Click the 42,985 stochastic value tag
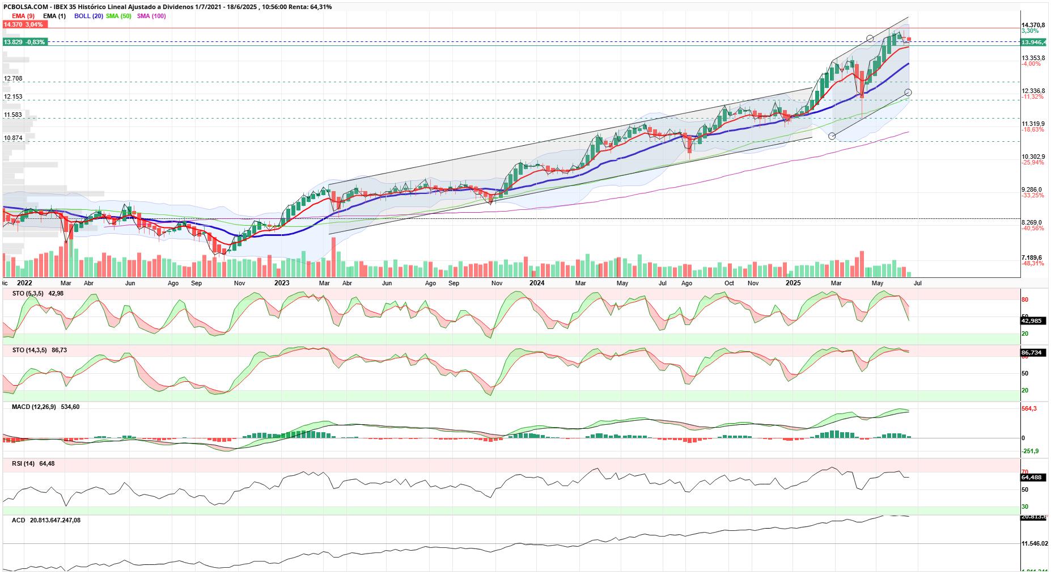Screen dimensions: 1051x574 coord(1032,320)
